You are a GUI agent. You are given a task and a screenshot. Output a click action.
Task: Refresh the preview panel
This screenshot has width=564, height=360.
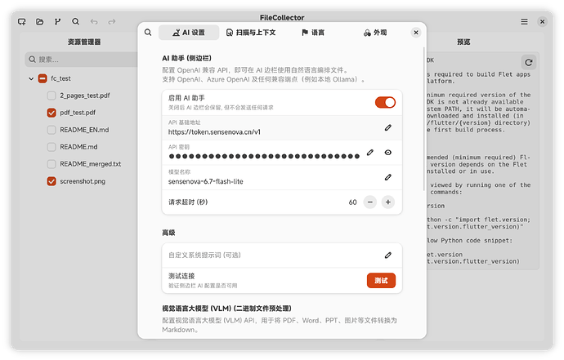(528, 62)
